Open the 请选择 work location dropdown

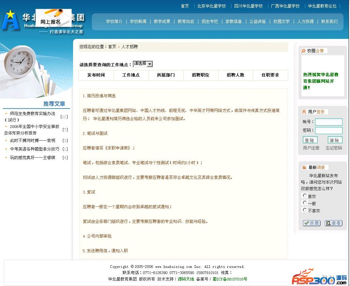(143, 64)
